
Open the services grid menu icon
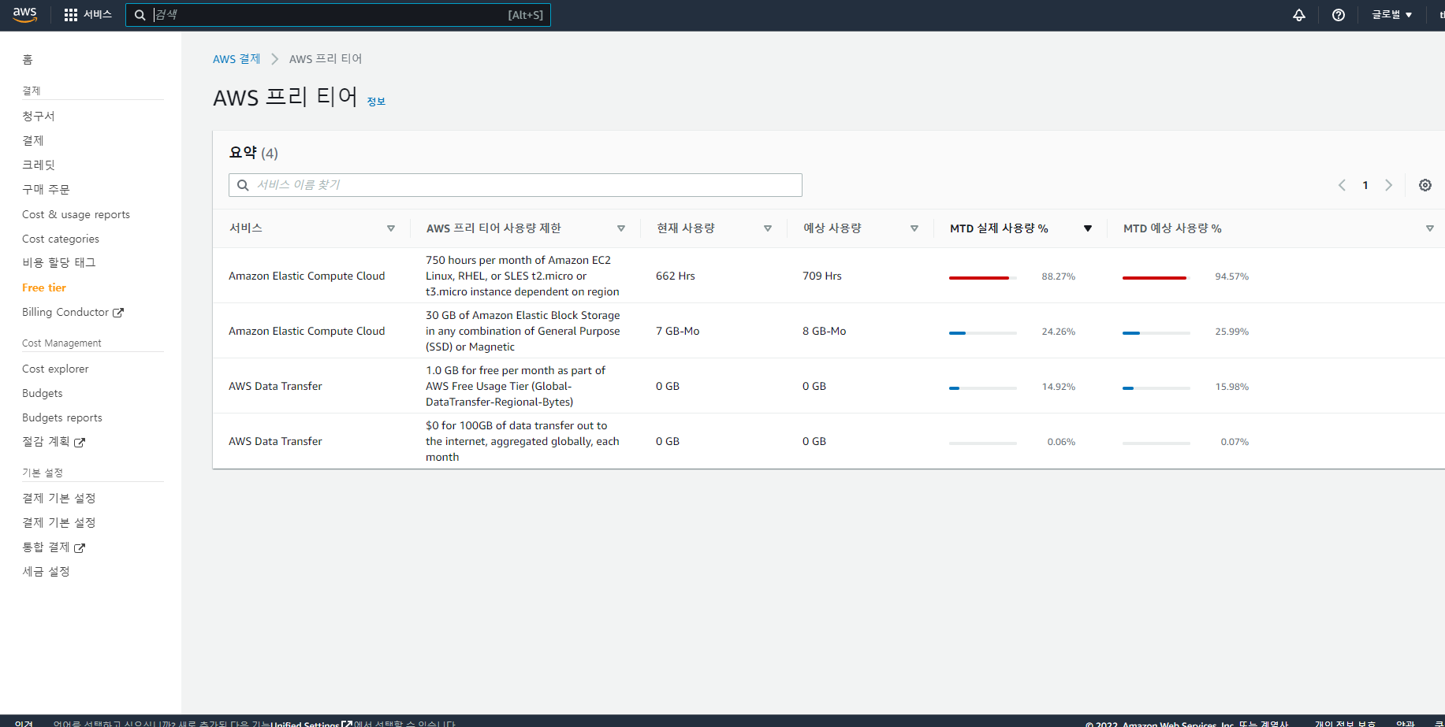(x=71, y=15)
